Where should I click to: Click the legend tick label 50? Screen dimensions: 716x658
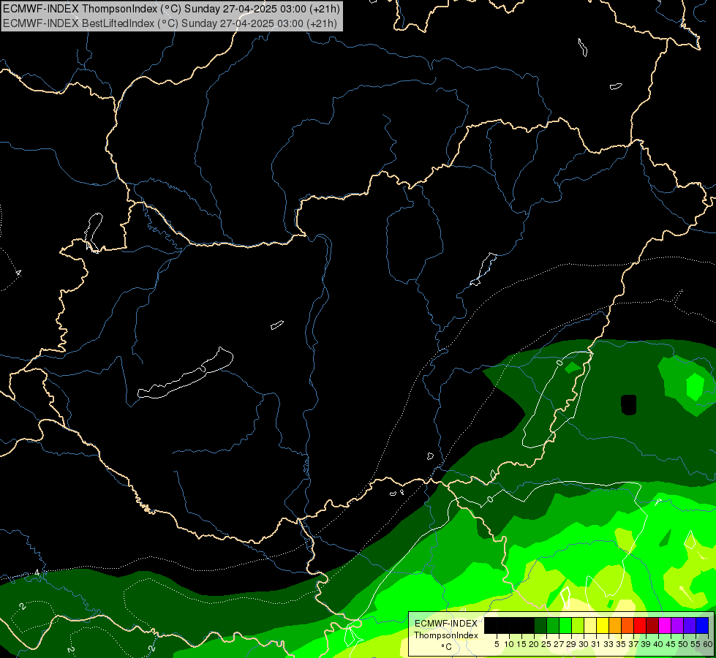click(684, 644)
